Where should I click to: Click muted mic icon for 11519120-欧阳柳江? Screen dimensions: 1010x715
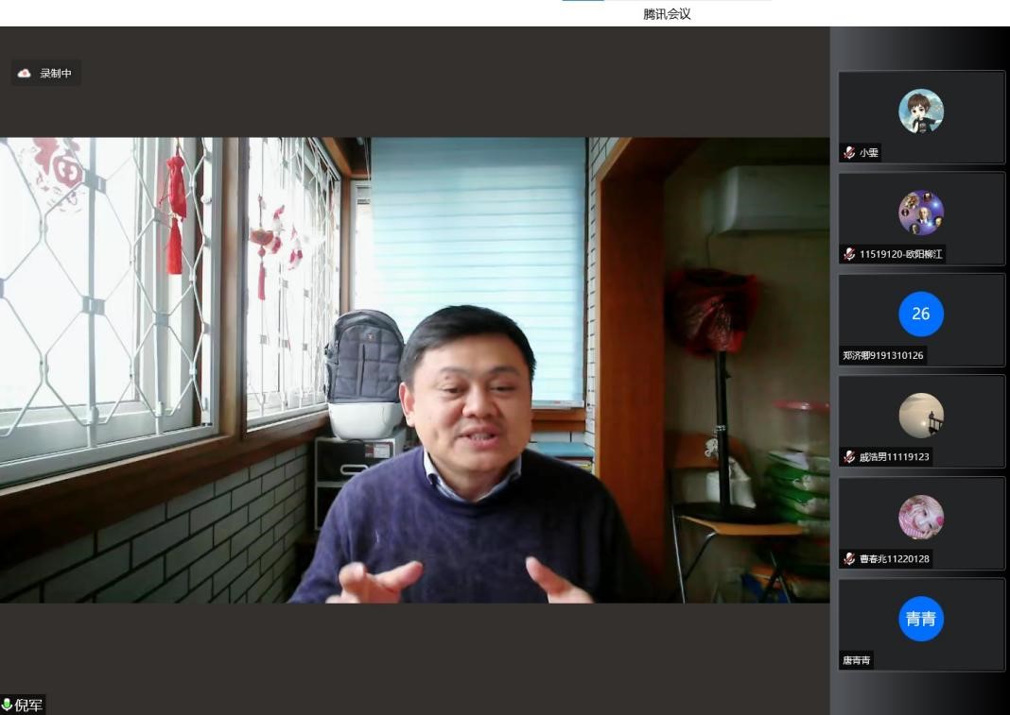point(849,254)
